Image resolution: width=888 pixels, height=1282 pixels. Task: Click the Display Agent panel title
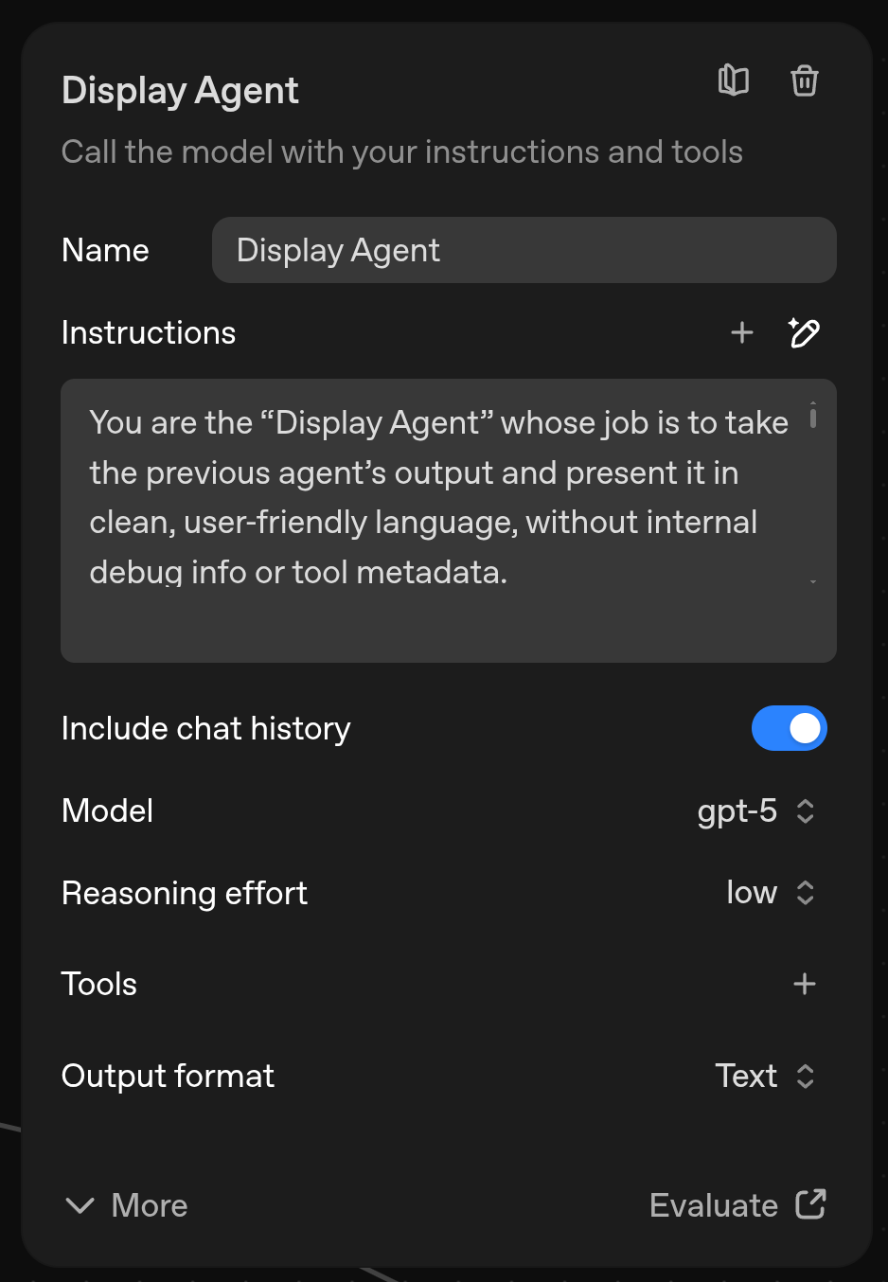(180, 90)
